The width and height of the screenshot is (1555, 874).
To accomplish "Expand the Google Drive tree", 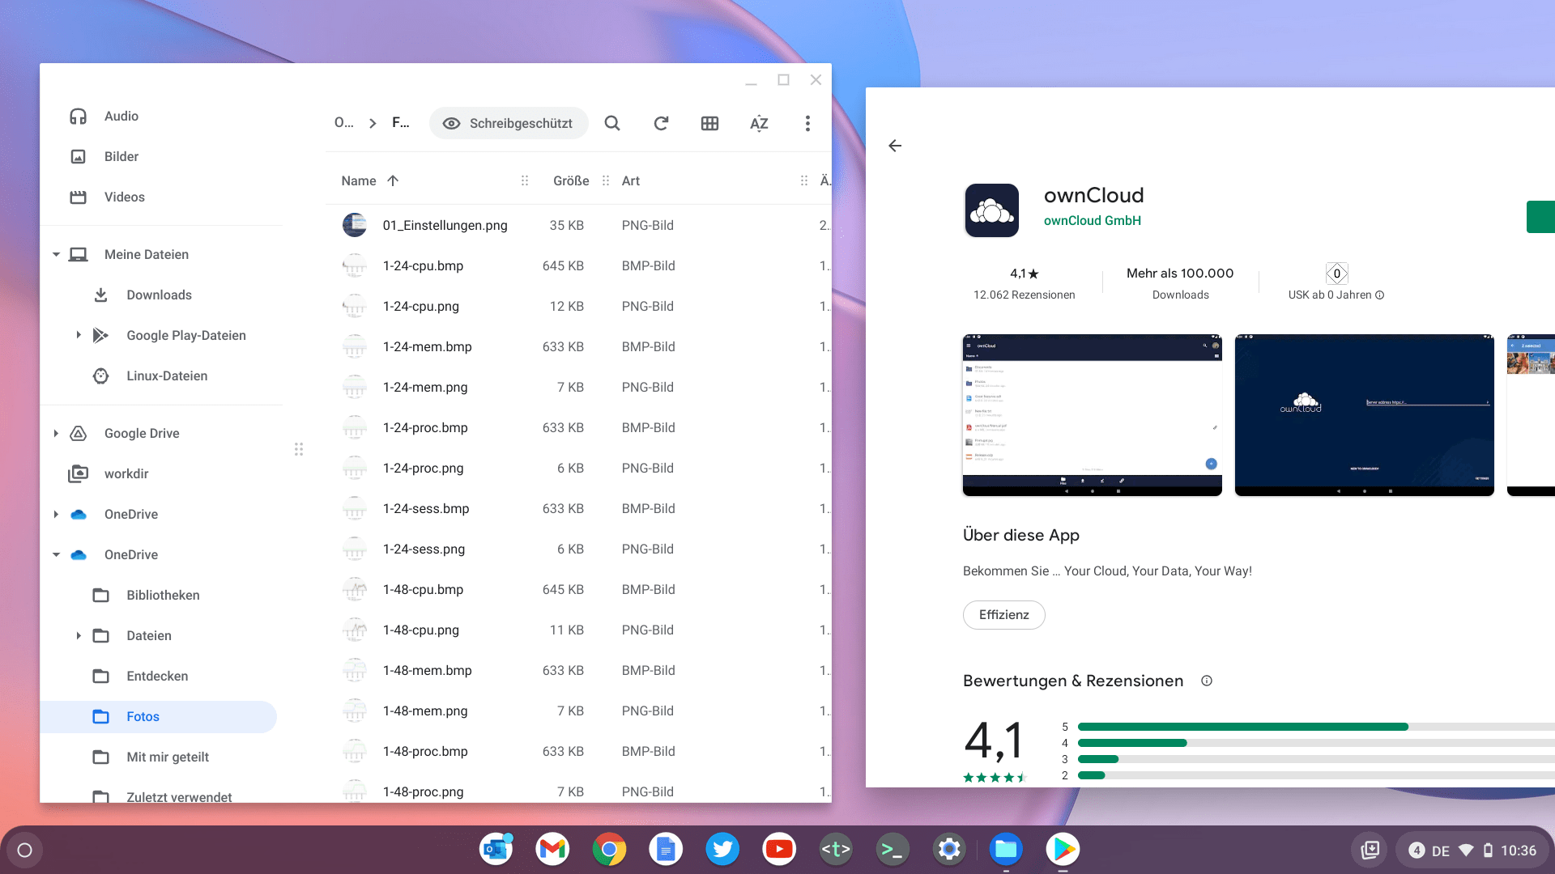I will click(56, 433).
